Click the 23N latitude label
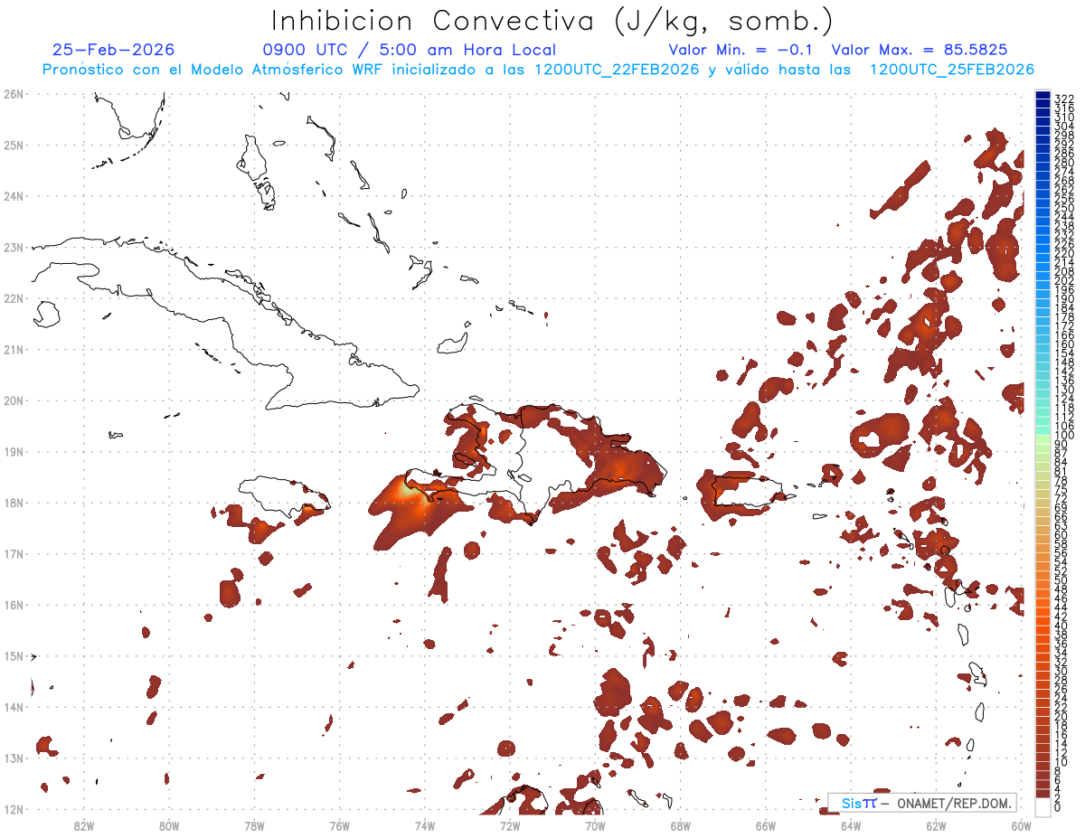Screen dimensions: 1085x838 click(13, 247)
